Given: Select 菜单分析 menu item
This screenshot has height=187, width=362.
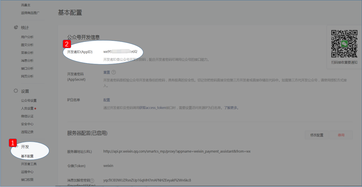Looking at the screenshot, I should pyautogui.click(x=27, y=53).
